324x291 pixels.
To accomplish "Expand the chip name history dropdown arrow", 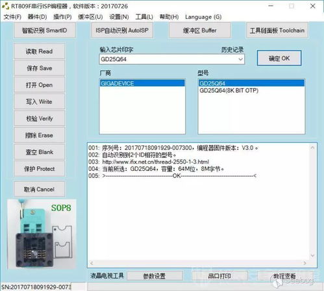I will click(x=240, y=59).
